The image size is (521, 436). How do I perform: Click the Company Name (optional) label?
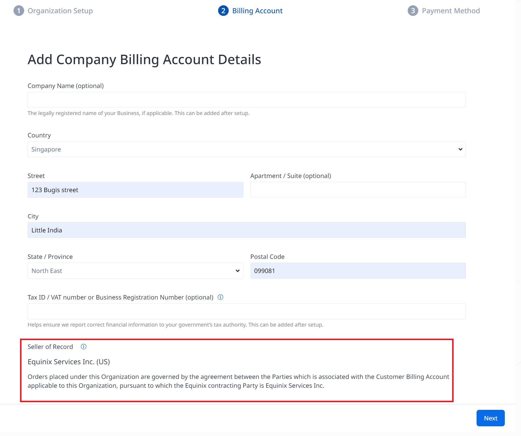coord(66,86)
